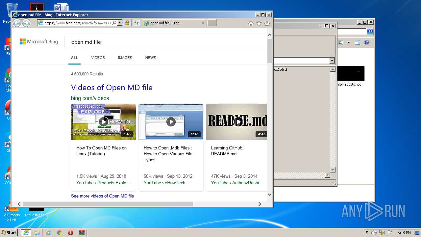View the security lock icon report
Viewport: 421px width, 237px height.
(x=127, y=23)
